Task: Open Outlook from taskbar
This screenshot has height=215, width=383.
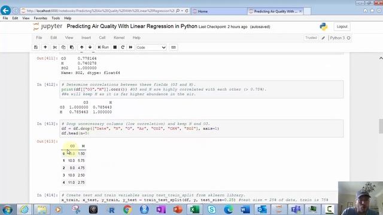Action: point(262,210)
